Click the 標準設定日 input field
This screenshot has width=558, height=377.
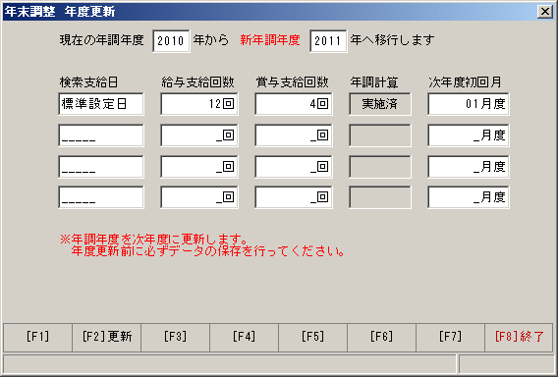tap(101, 104)
